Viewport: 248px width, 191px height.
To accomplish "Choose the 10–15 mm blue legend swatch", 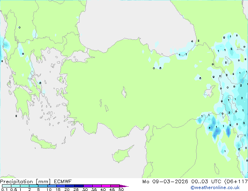I will pos(52,186).
